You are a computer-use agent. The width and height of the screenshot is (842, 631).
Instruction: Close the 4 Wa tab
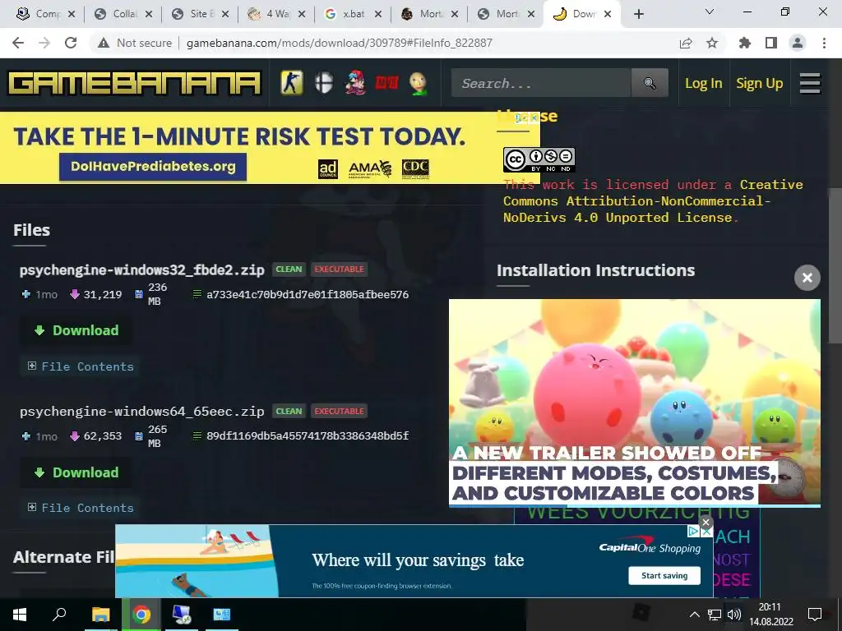click(x=302, y=15)
